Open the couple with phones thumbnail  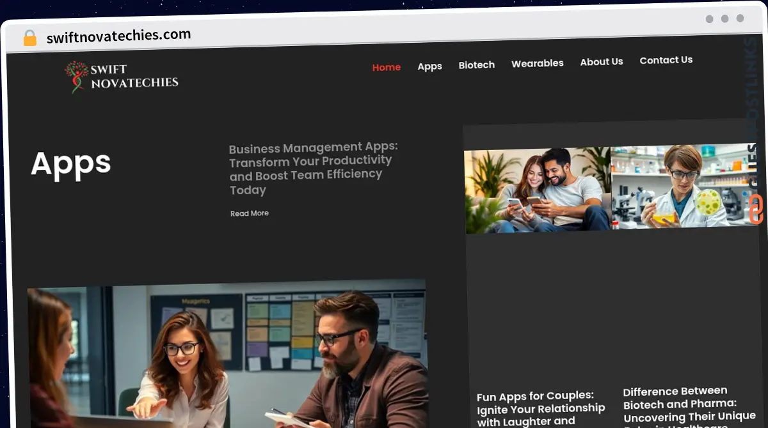pos(538,190)
